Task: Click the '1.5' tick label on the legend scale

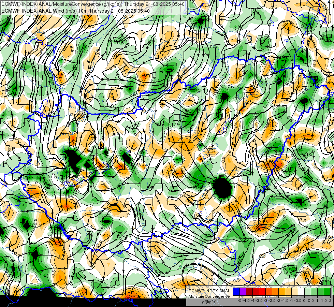Action: pyautogui.click(x=324, y=301)
